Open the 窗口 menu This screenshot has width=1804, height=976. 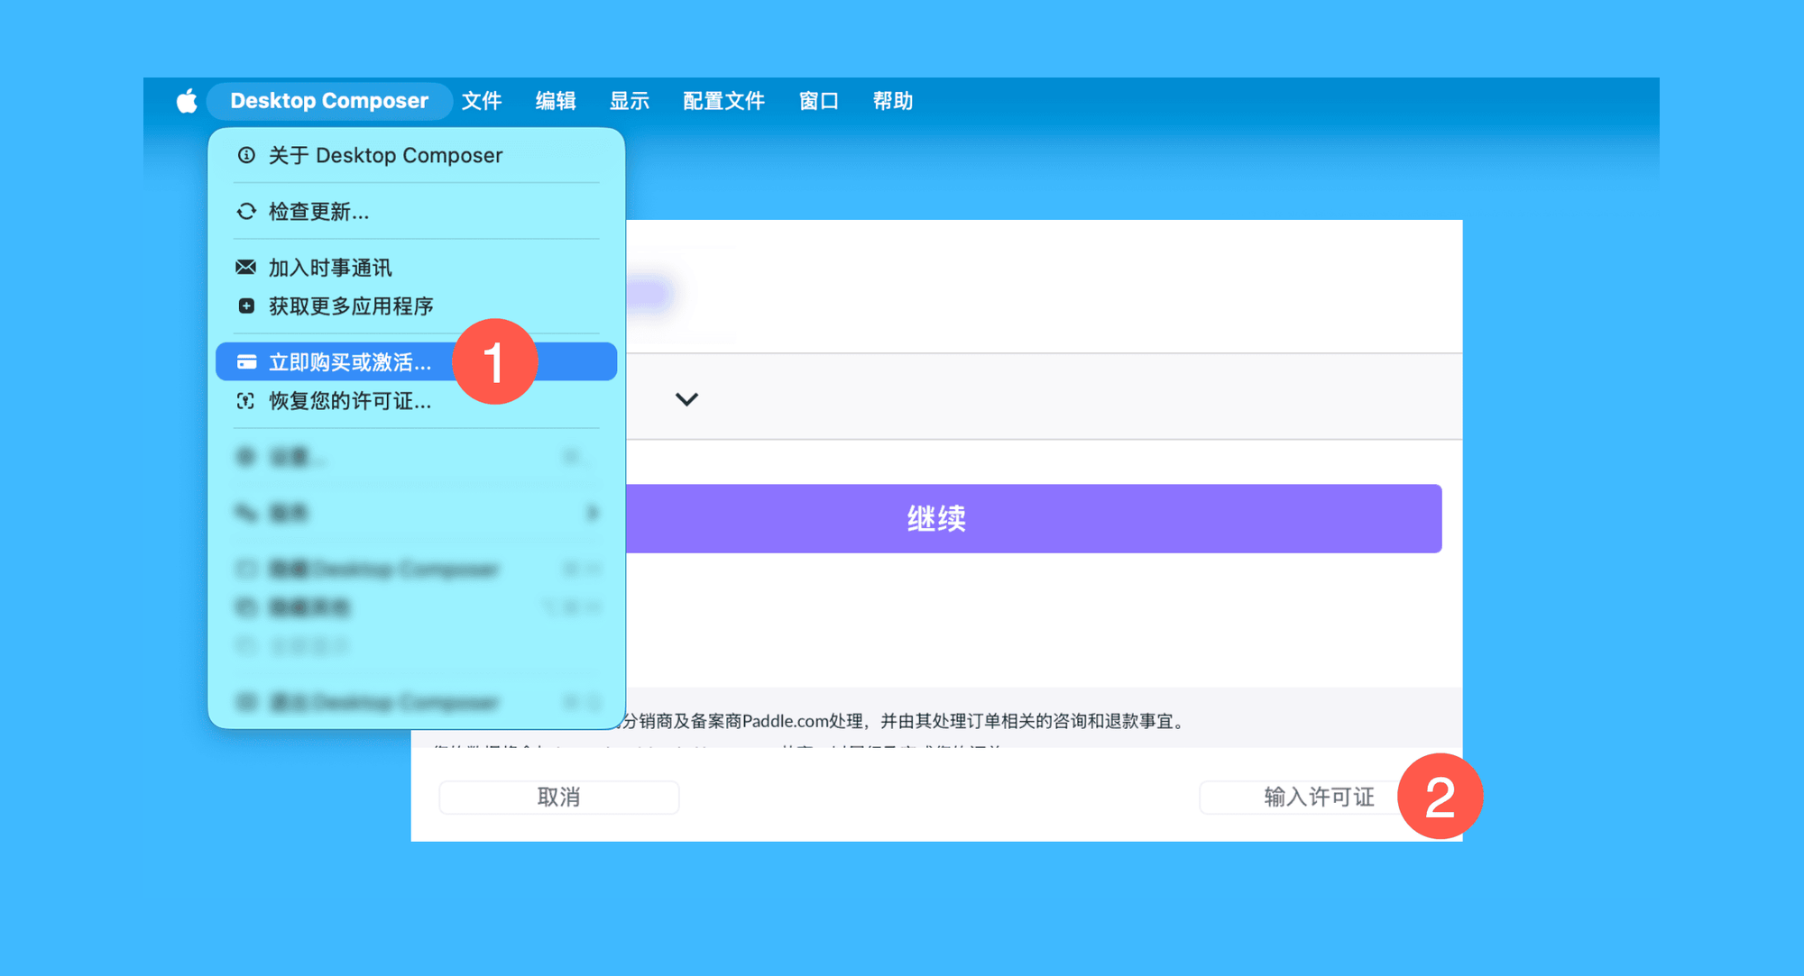coord(819,101)
